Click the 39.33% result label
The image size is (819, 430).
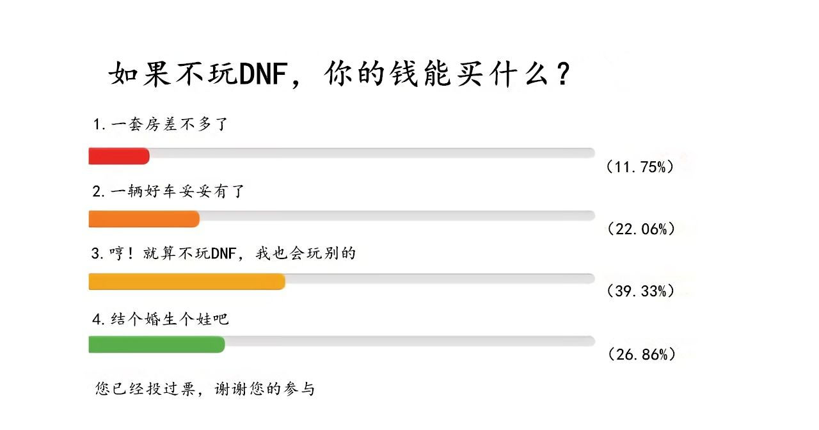pos(640,291)
